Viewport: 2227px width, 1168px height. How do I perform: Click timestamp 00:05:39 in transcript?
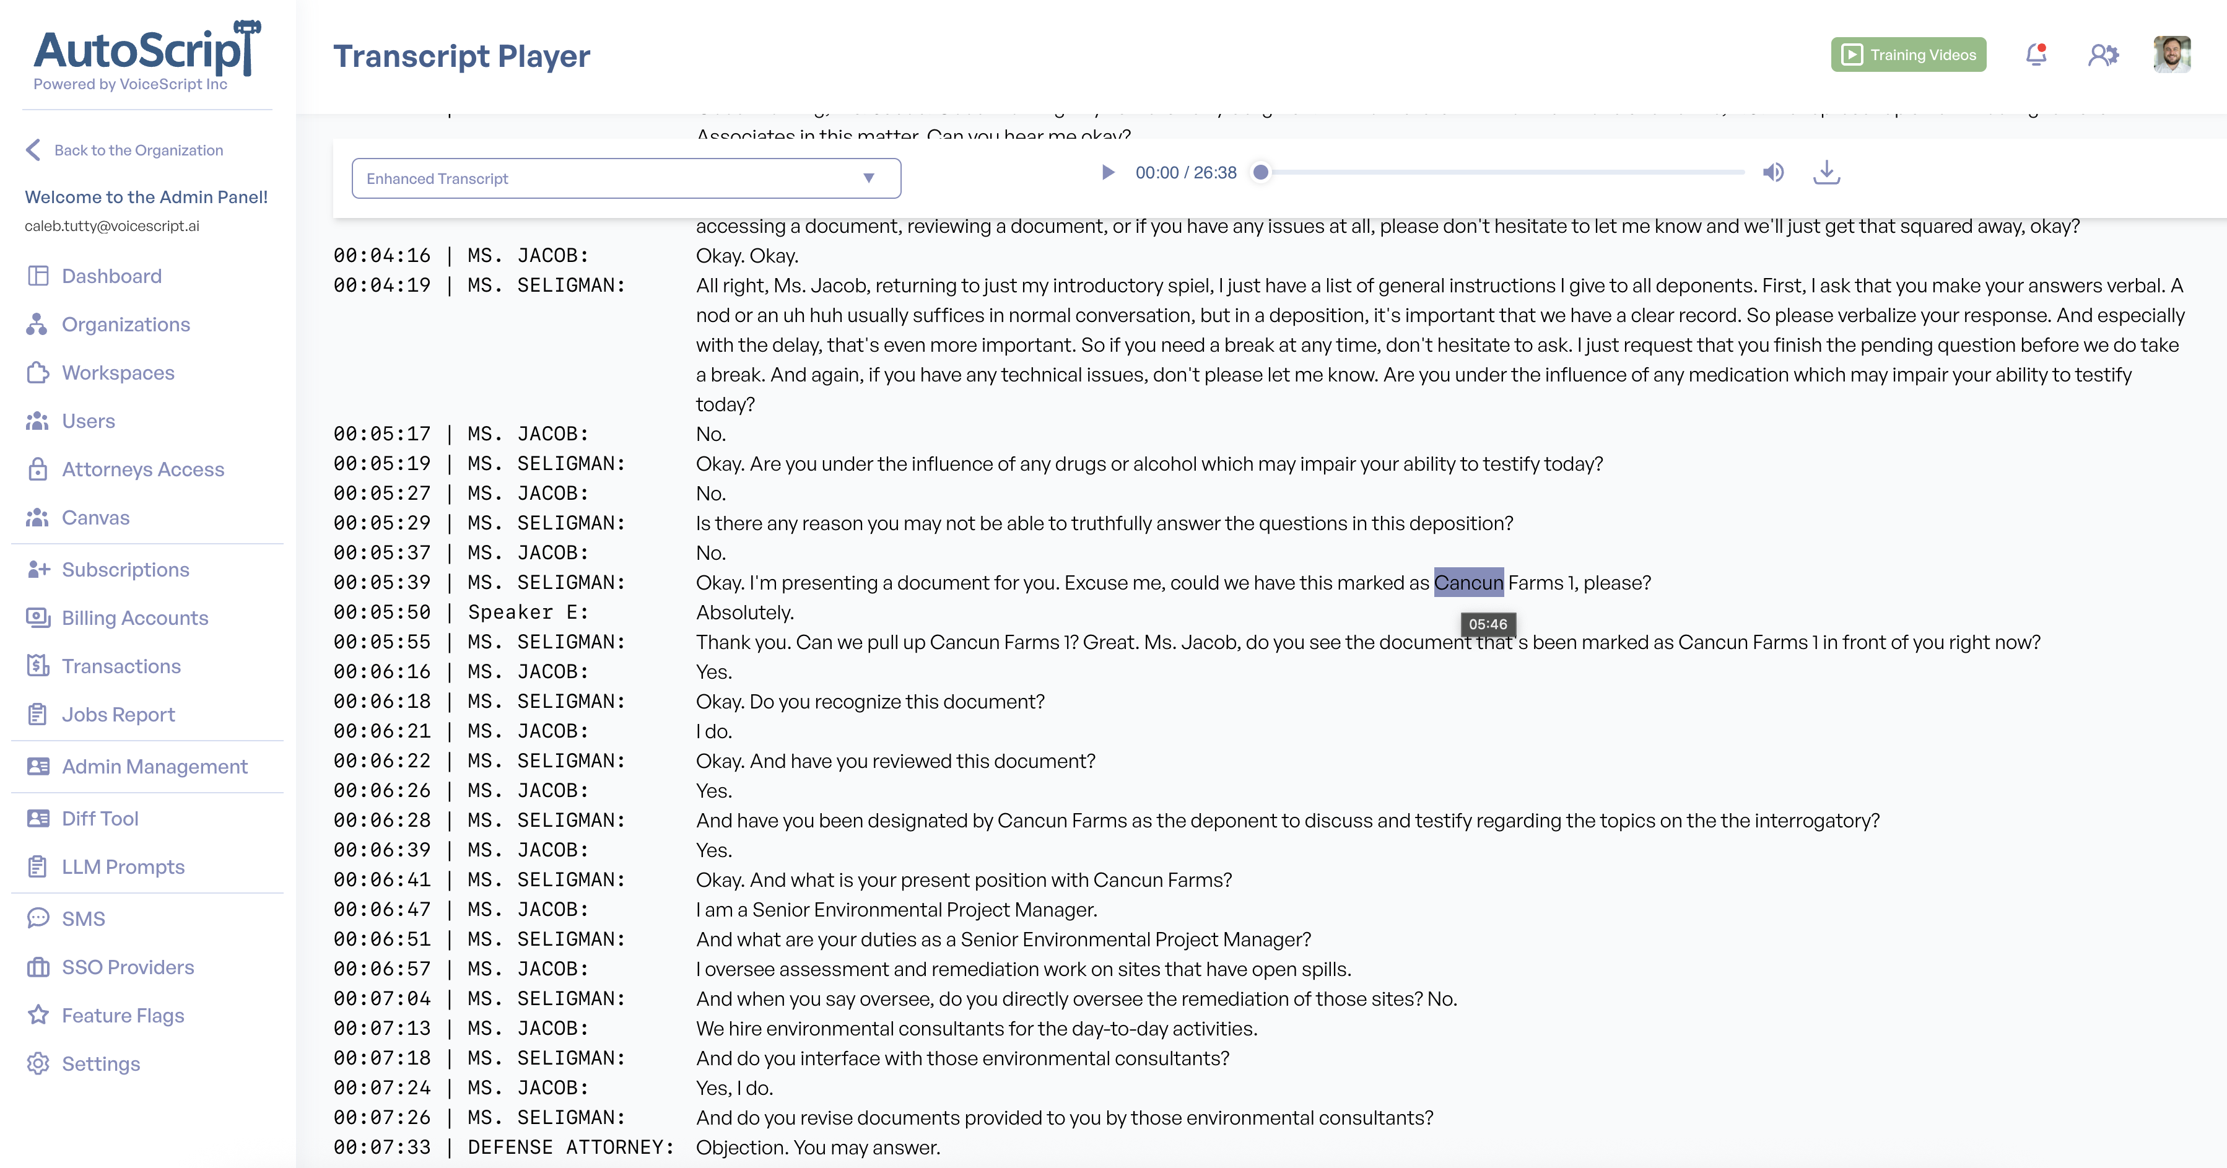pyautogui.click(x=381, y=583)
